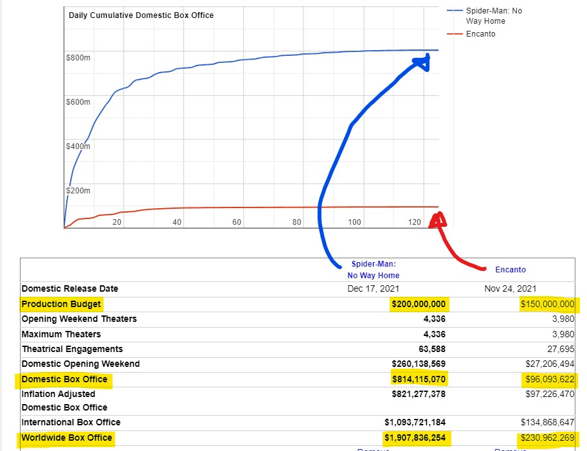This screenshot has height=451, width=587.
Task: Click the $800m y-axis label
Action: (x=78, y=58)
